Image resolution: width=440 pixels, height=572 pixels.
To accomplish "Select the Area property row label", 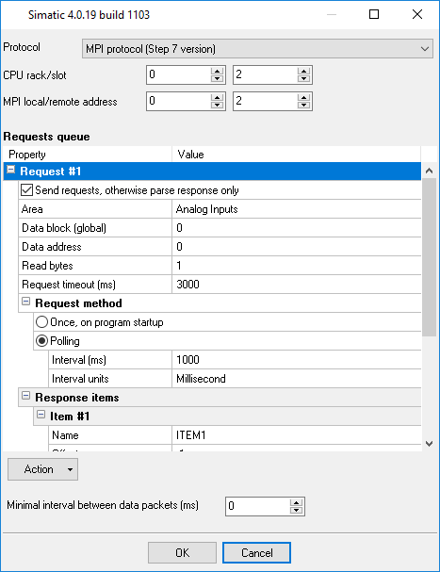I will click(95, 209).
